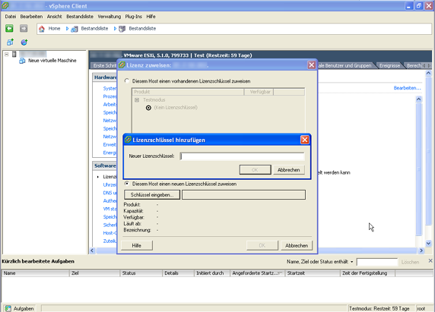Screen dimensions: 435x312
Task: Select the assign new license key radio option
Action: click(127, 183)
